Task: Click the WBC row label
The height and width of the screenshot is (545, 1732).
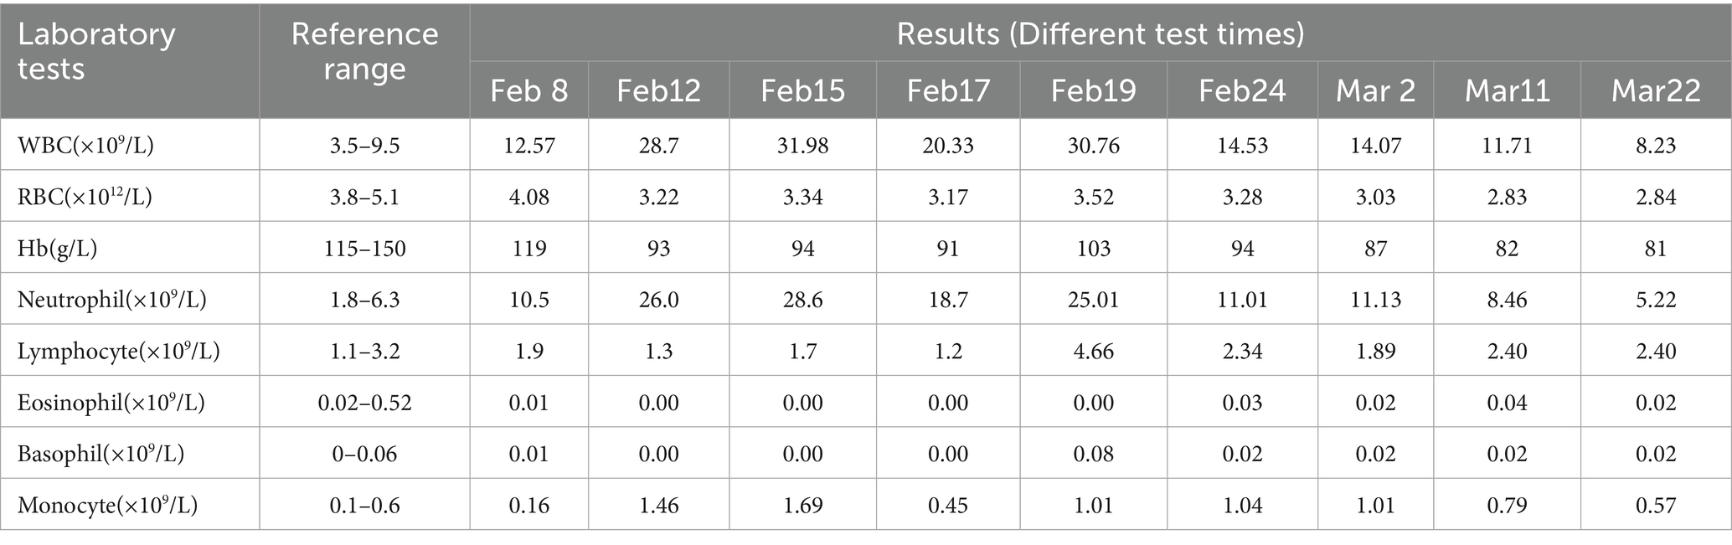Action: (85, 146)
